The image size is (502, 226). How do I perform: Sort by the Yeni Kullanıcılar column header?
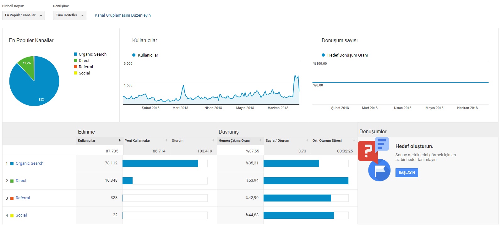tap(146, 141)
